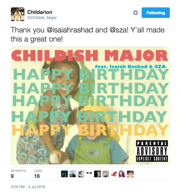
Task: Open the gear settings icon beside Following
Action: point(136,13)
